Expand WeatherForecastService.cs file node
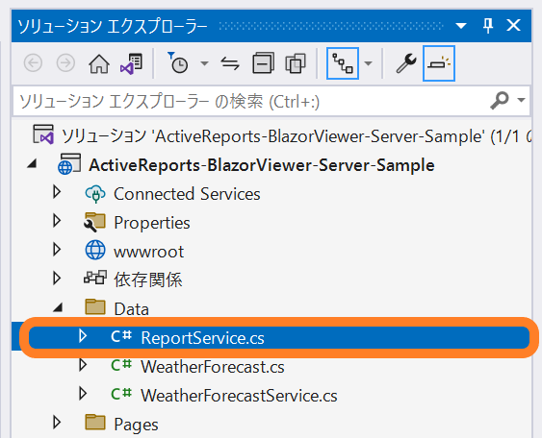The width and height of the screenshot is (542, 438). point(83,393)
